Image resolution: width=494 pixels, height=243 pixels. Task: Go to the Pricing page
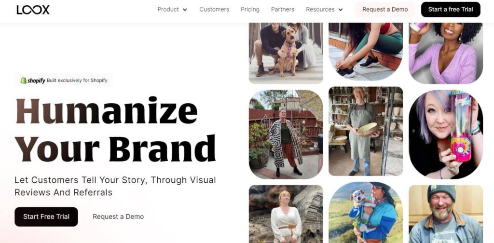[x=250, y=10]
